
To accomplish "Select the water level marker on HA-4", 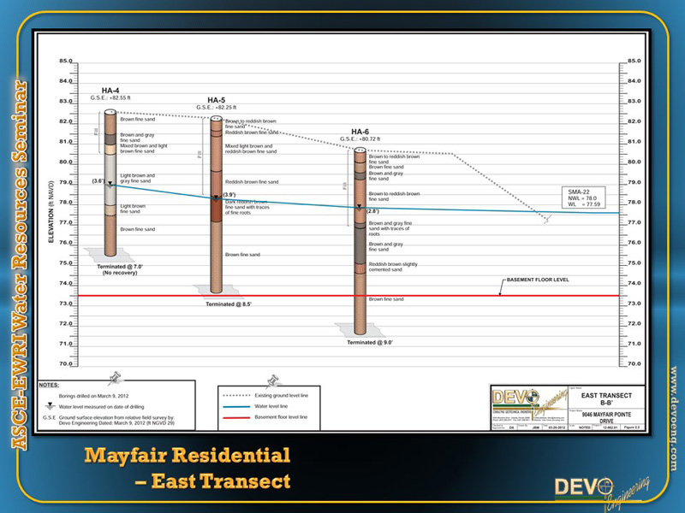I will tap(110, 182).
